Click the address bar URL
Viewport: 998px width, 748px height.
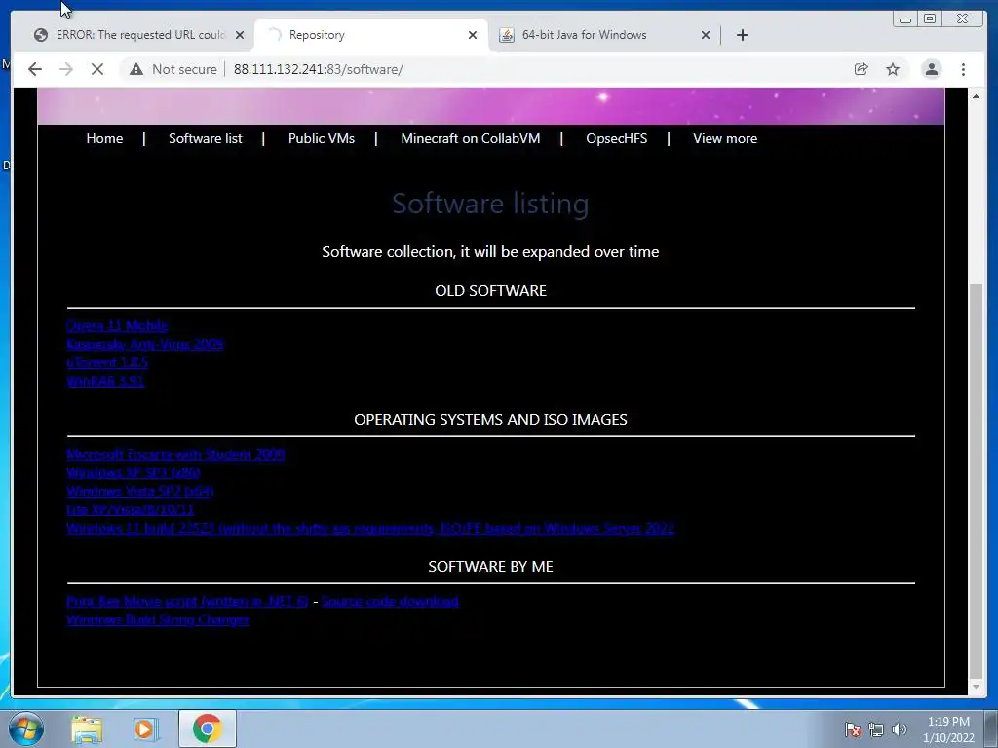[319, 69]
